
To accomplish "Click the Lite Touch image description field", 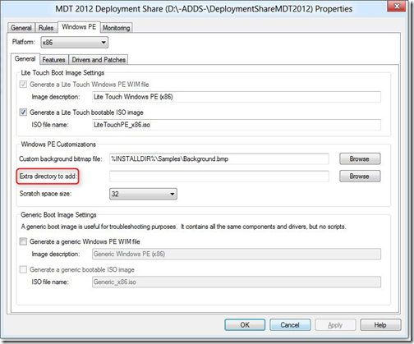I will click(237, 97).
